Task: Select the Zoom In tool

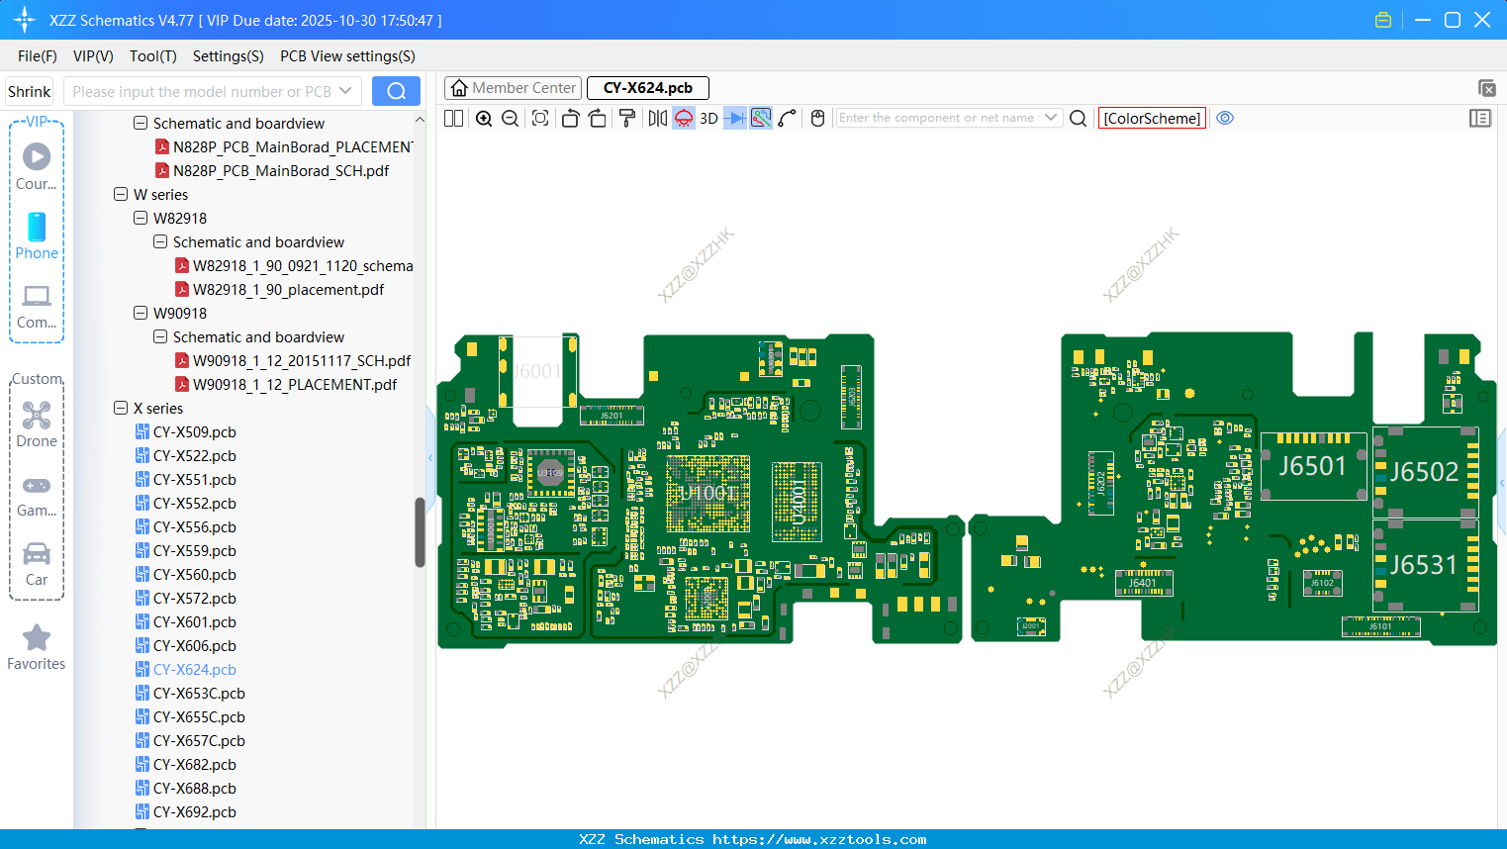Action: click(x=483, y=118)
